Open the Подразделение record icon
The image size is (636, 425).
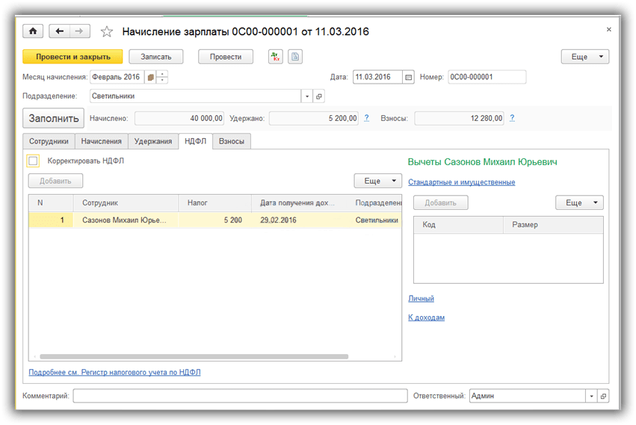point(319,96)
